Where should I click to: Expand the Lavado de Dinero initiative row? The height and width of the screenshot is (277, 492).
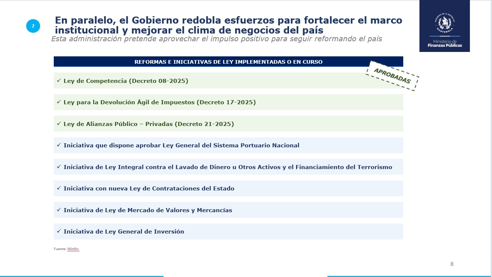pyautogui.click(x=228, y=166)
